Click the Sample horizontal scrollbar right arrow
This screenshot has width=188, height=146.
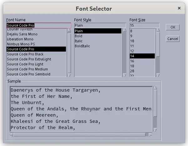pyautogui.click(x=150, y=135)
